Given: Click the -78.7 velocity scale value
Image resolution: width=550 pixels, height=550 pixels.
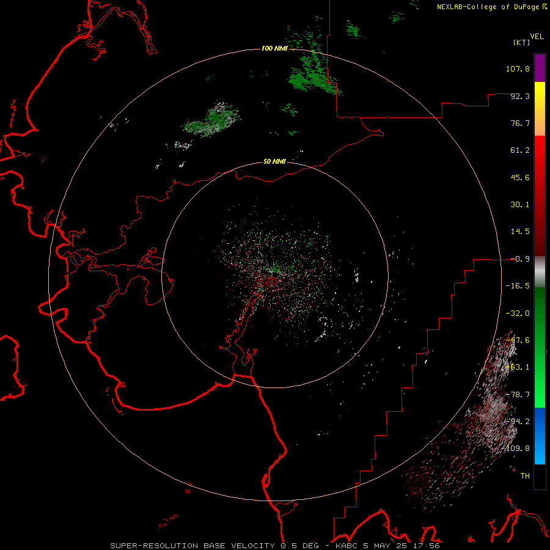Looking at the screenshot, I should [518, 395].
